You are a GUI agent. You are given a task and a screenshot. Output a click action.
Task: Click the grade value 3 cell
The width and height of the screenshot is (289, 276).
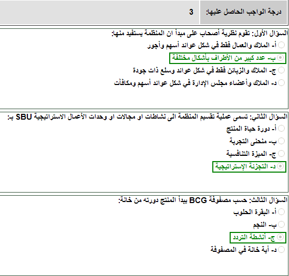[99, 12]
